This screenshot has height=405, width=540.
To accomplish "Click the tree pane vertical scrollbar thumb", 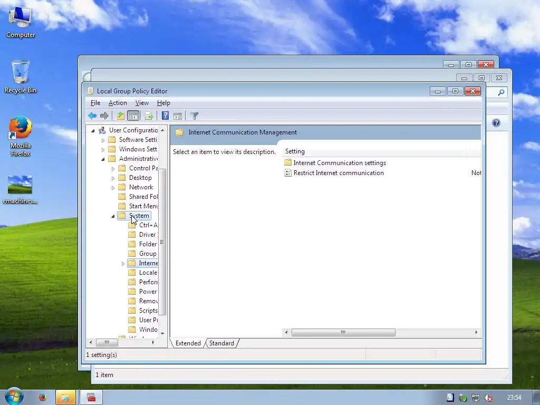I will 162,242.
